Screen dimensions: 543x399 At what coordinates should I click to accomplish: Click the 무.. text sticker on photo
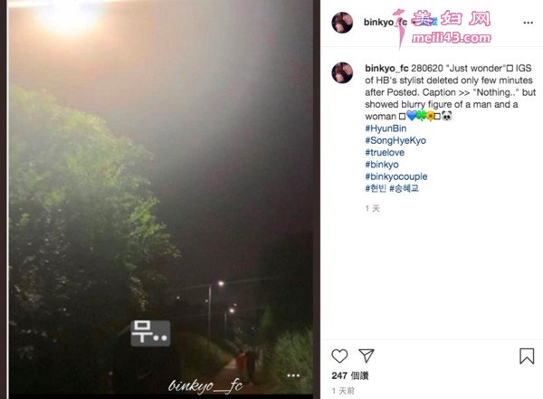tap(150, 333)
